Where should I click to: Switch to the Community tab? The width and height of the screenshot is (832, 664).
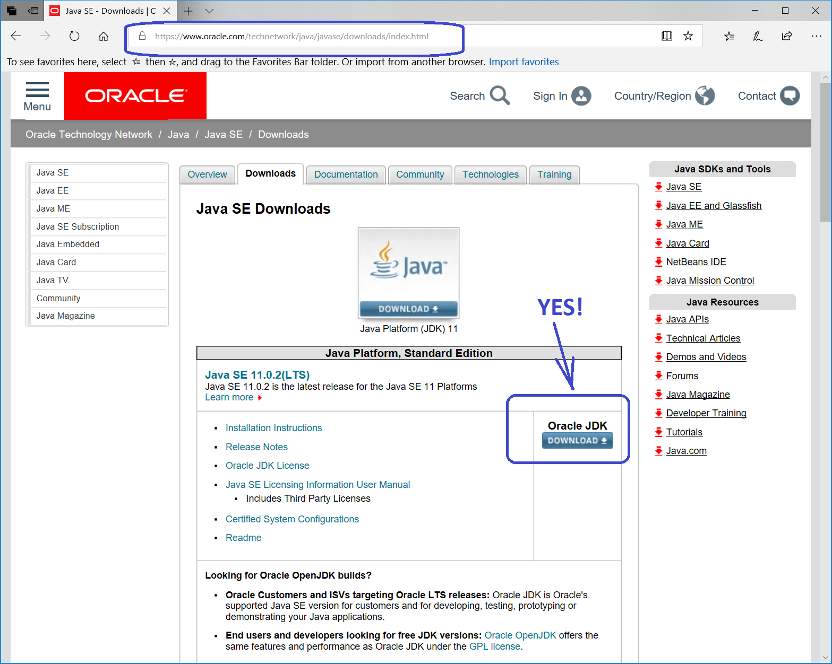[x=420, y=174]
